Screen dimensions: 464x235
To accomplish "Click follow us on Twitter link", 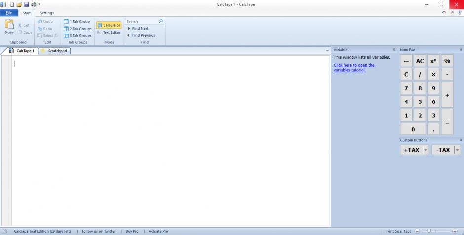I will pyautogui.click(x=99, y=231).
